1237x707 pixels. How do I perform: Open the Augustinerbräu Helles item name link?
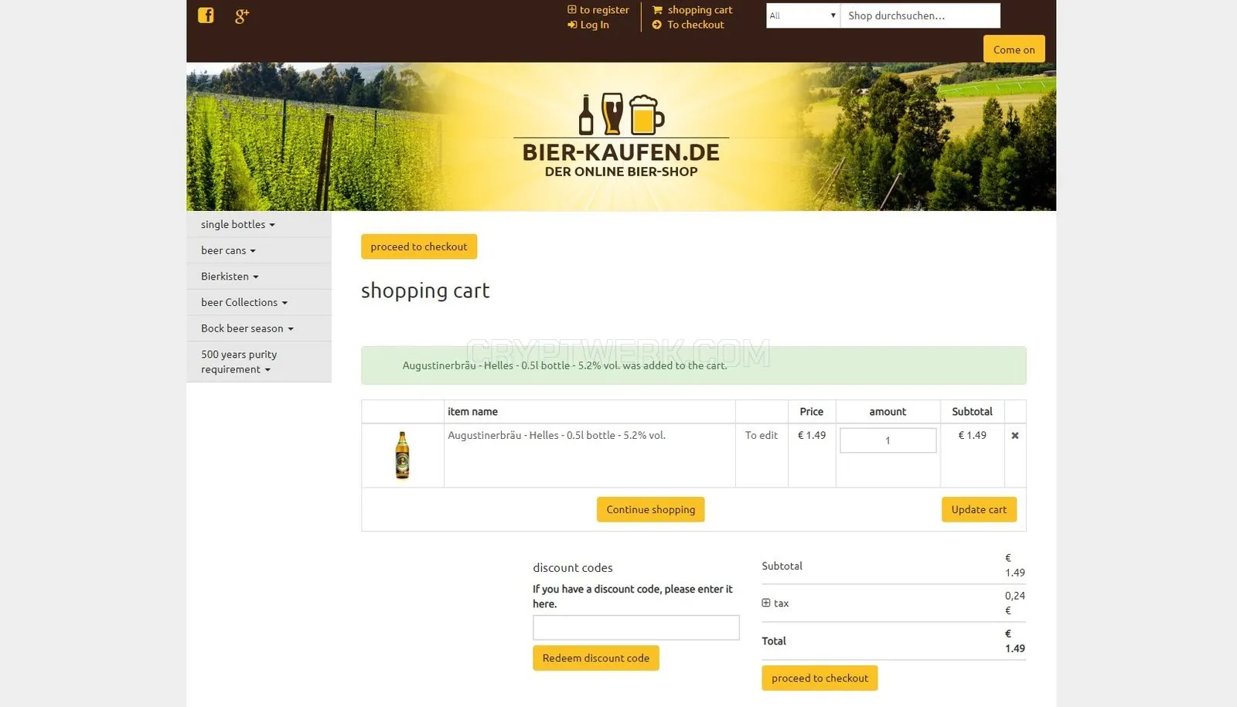557,435
